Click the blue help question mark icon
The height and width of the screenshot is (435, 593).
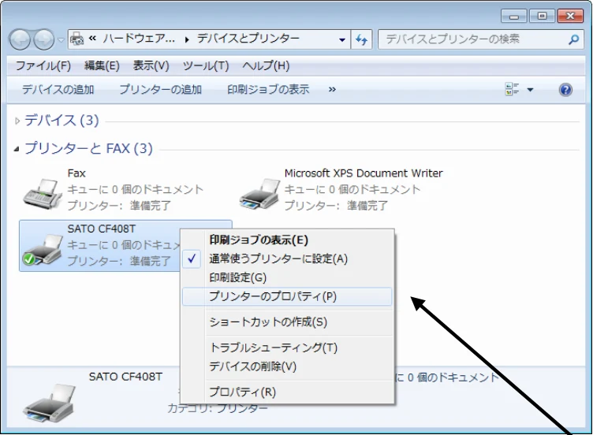tap(565, 90)
